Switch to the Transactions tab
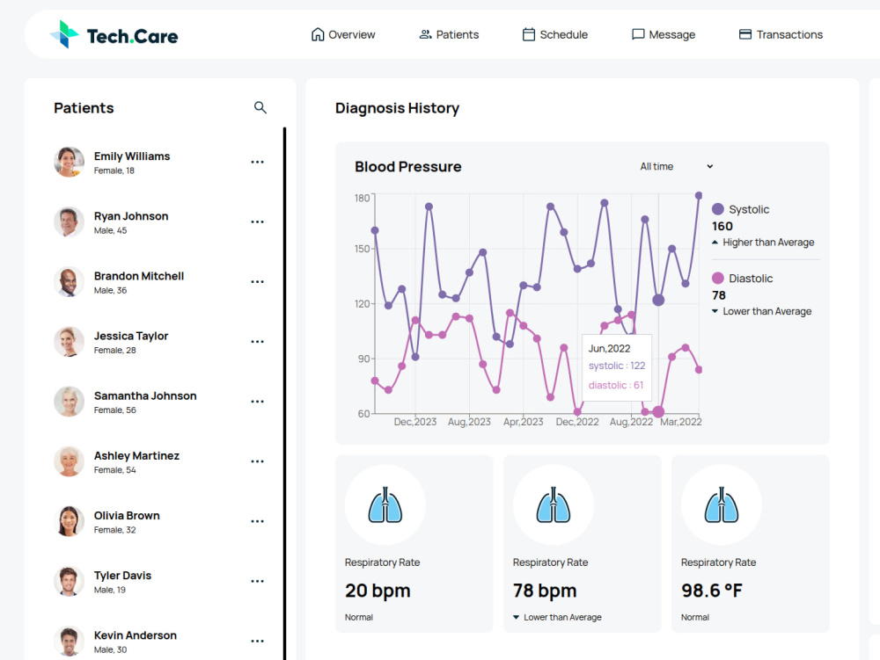 (781, 35)
